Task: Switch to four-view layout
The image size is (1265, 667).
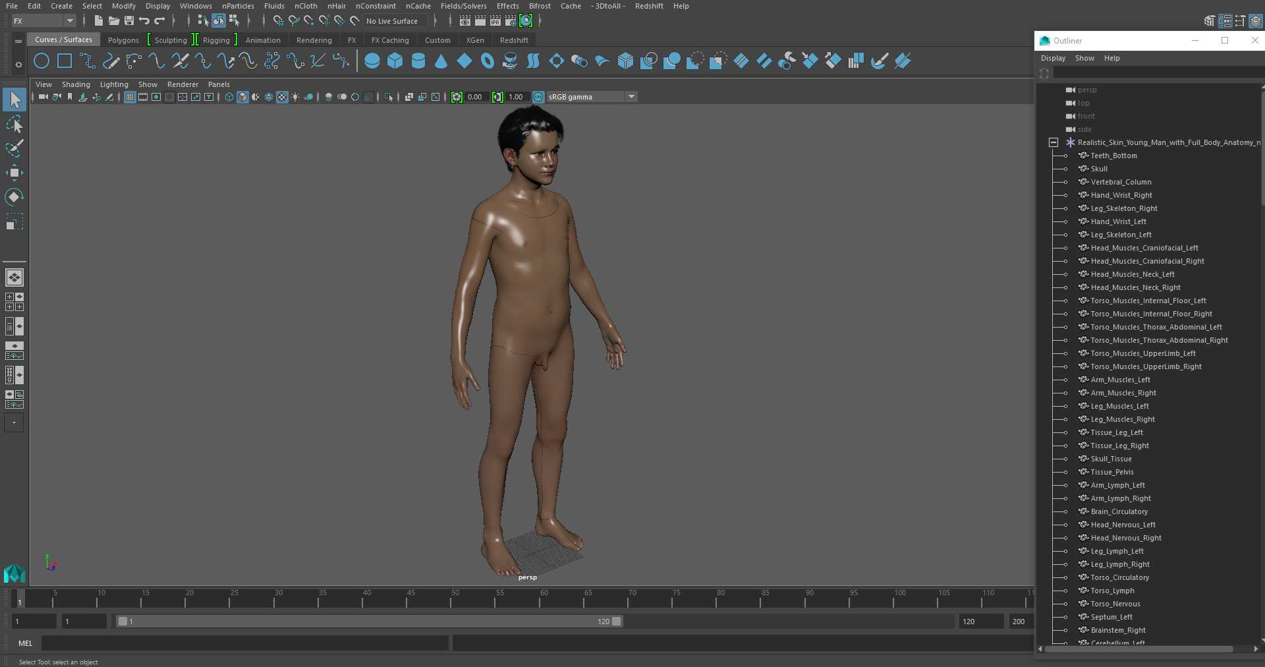Action: click(x=14, y=302)
